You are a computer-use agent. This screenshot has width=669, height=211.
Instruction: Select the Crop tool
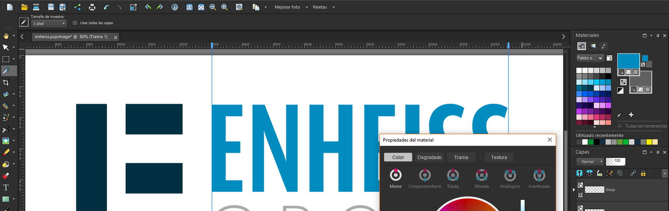click(6, 83)
